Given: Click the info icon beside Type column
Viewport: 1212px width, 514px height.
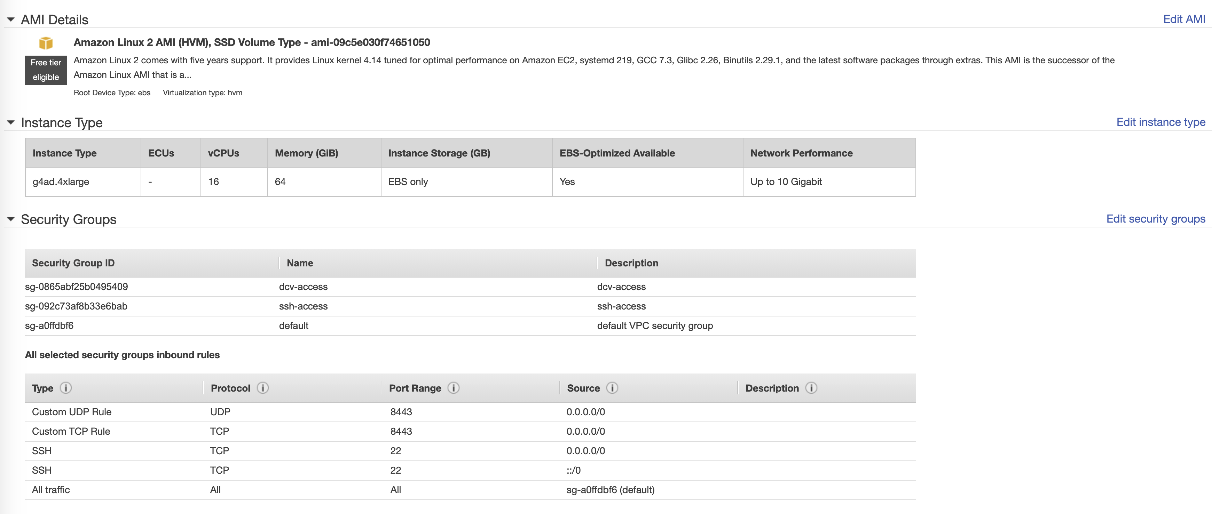Looking at the screenshot, I should (x=66, y=388).
